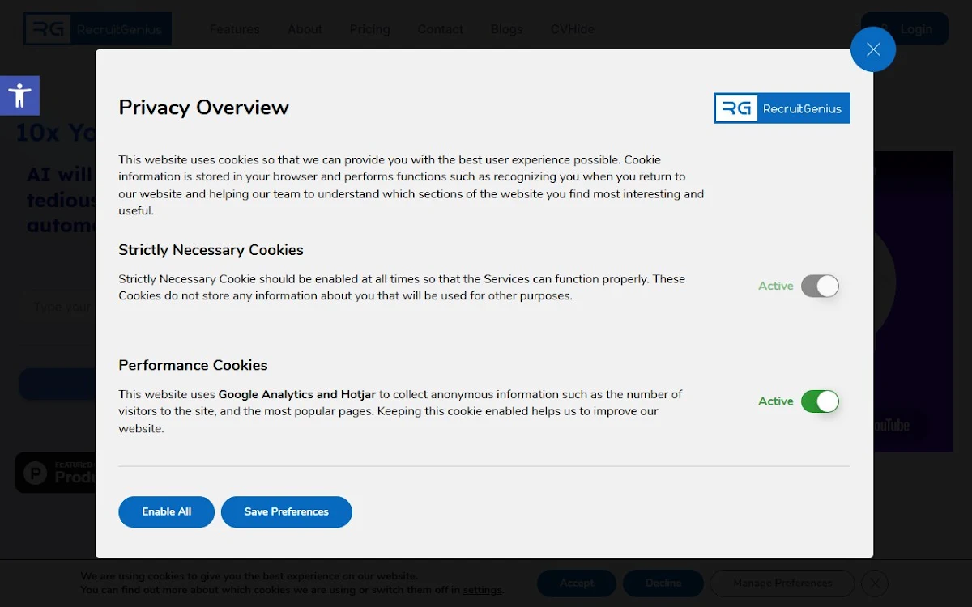Viewport: 972px width, 607px height.
Task: Click the Privacy Overview heading
Action: 204,108
